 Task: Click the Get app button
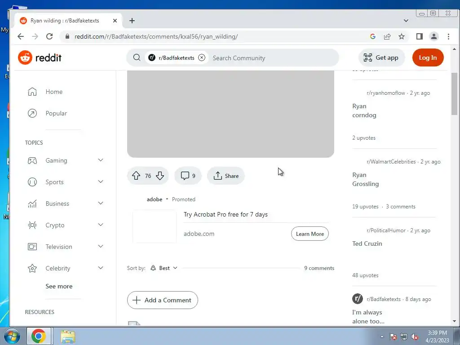[381, 57]
